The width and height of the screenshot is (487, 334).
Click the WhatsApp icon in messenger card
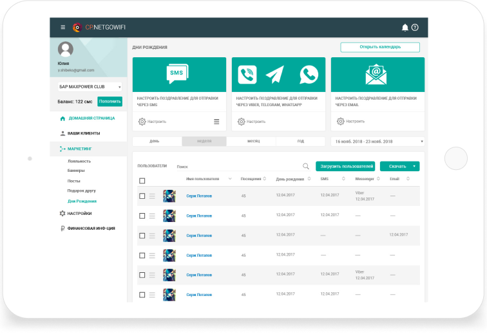point(309,75)
